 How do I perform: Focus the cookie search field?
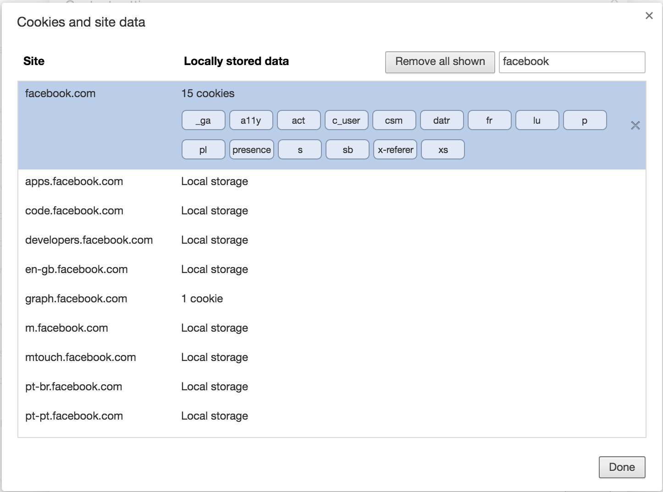point(572,62)
